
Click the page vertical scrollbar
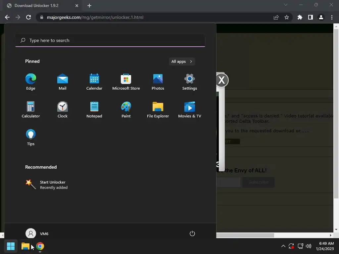(336, 114)
